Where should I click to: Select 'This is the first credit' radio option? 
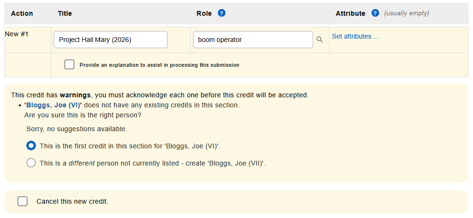(x=31, y=145)
